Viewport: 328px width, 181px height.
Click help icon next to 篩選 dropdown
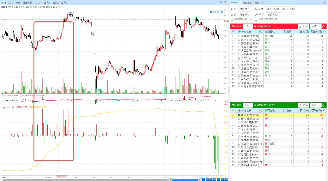[256, 15]
